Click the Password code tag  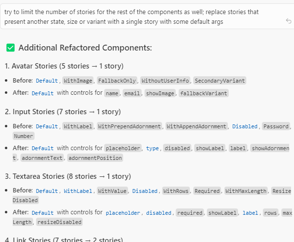point(275,126)
